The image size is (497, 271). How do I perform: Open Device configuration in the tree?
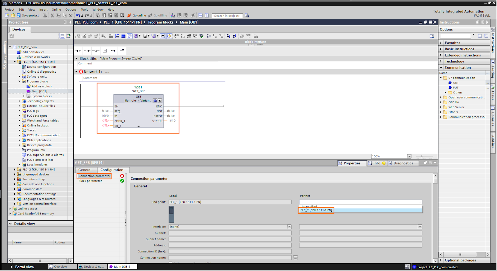click(x=41, y=67)
